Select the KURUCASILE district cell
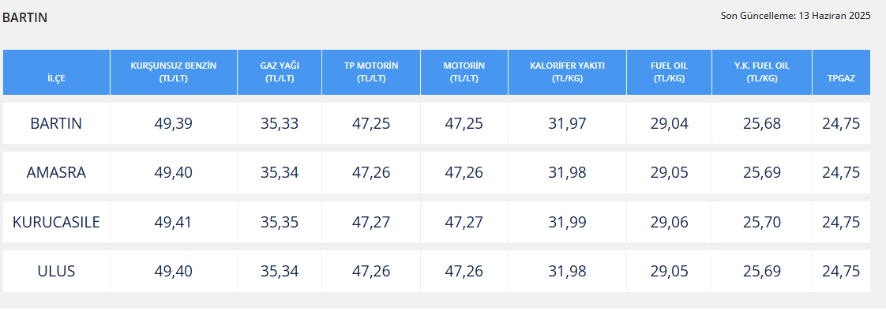This screenshot has width=886, height=312. click(x=57, y=222)
